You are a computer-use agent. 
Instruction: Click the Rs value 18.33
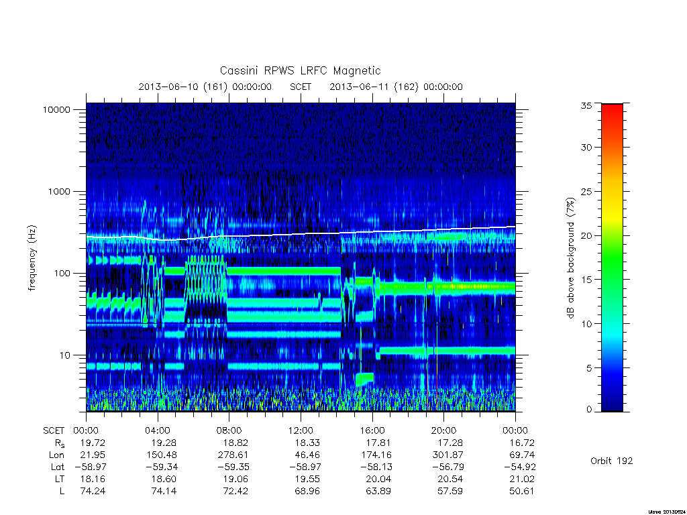(x=307, y=443)
